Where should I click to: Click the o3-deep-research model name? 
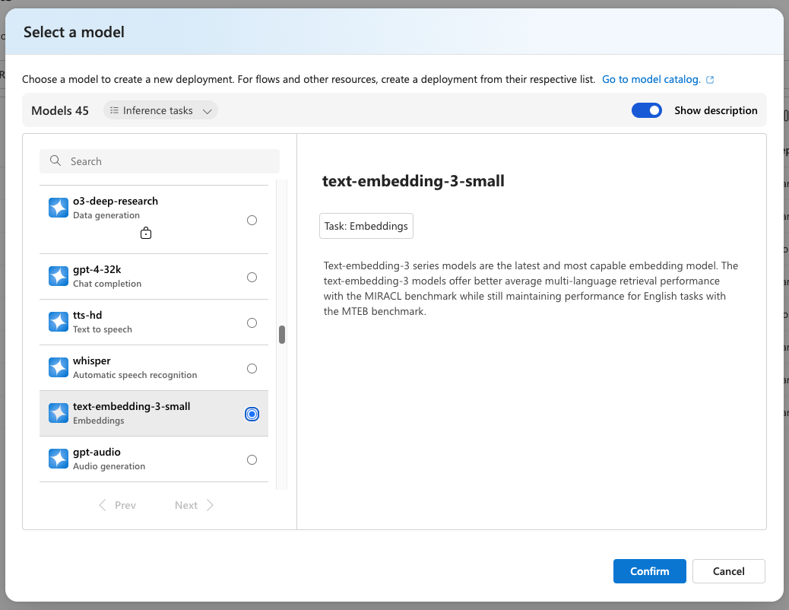click(116, 201)
